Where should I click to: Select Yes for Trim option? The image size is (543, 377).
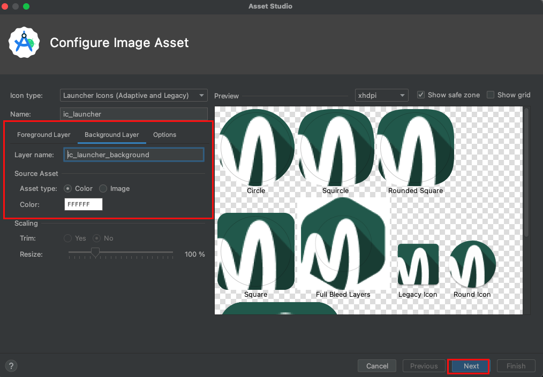point(68,238)
